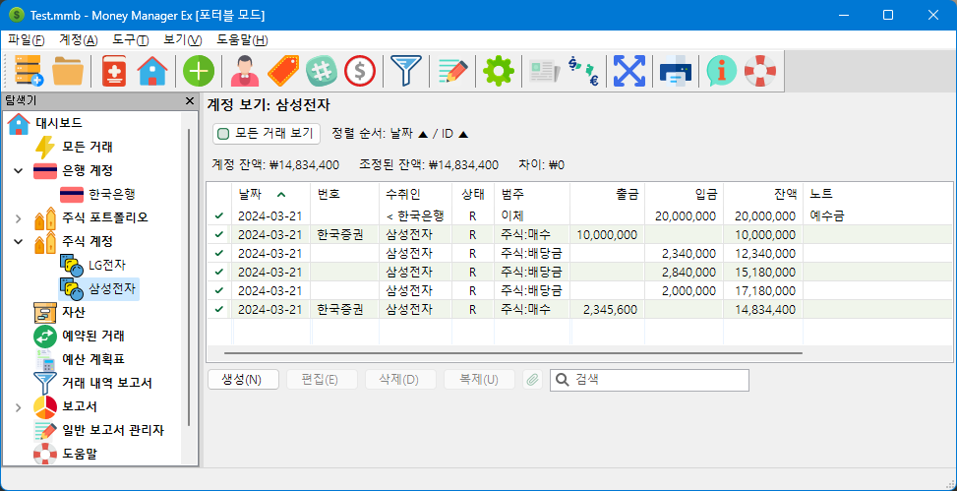Go to dashboard via the house toolbar icon

[152, 71]
